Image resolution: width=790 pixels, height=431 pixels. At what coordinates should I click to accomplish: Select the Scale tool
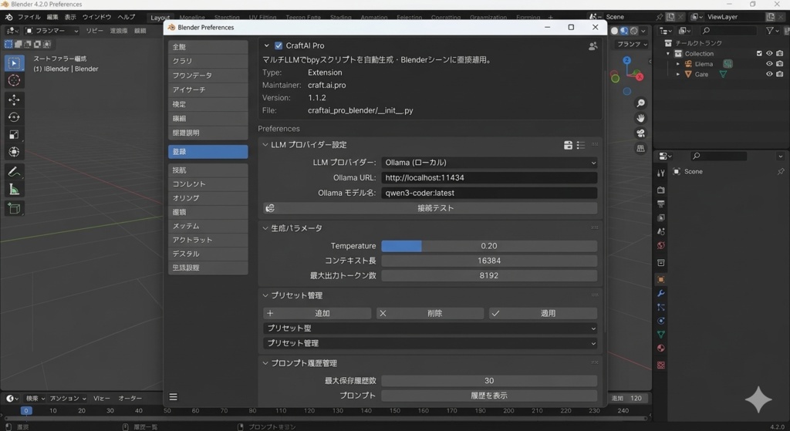[x=14, y=134]
